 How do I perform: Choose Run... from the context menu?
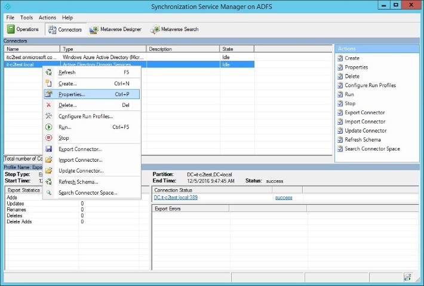(x=92, y=127)
